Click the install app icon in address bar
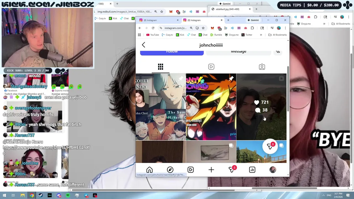This screenshot has height=199, width=354. click(197, 28)
